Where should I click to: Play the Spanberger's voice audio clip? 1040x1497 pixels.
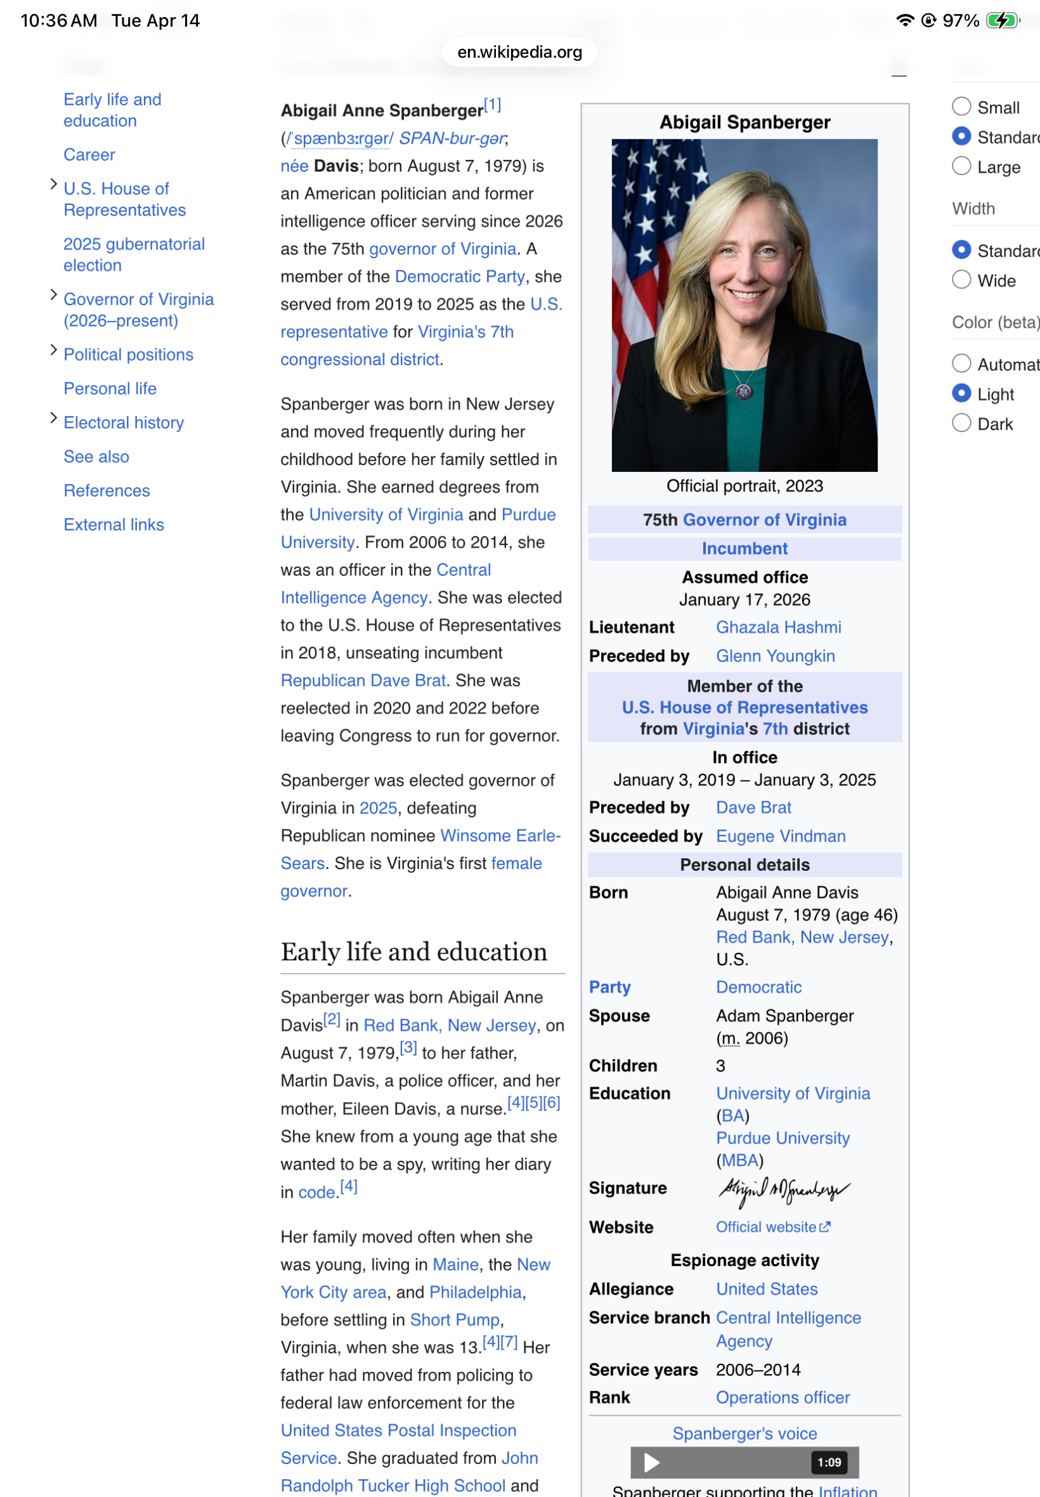pos(651,1463)
